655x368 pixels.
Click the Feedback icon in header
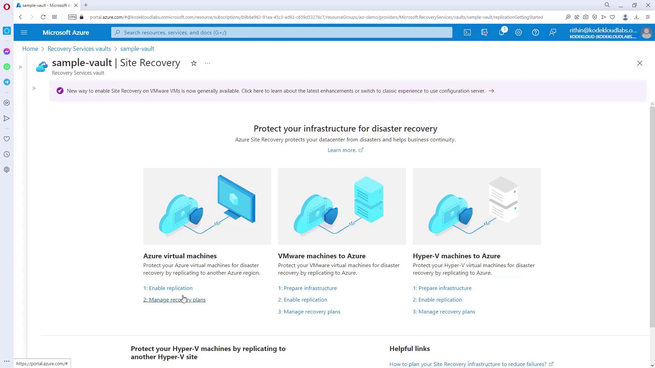click(x=552, y=32)
